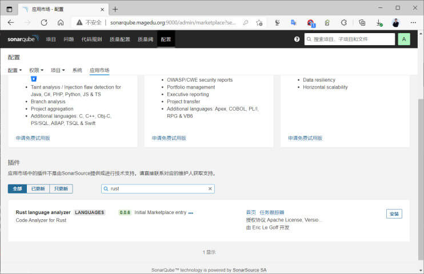The width and height of the screenshot is (424, 274).
Task: Click the not-secure warning triangle icon
Action: click(79, 23)
